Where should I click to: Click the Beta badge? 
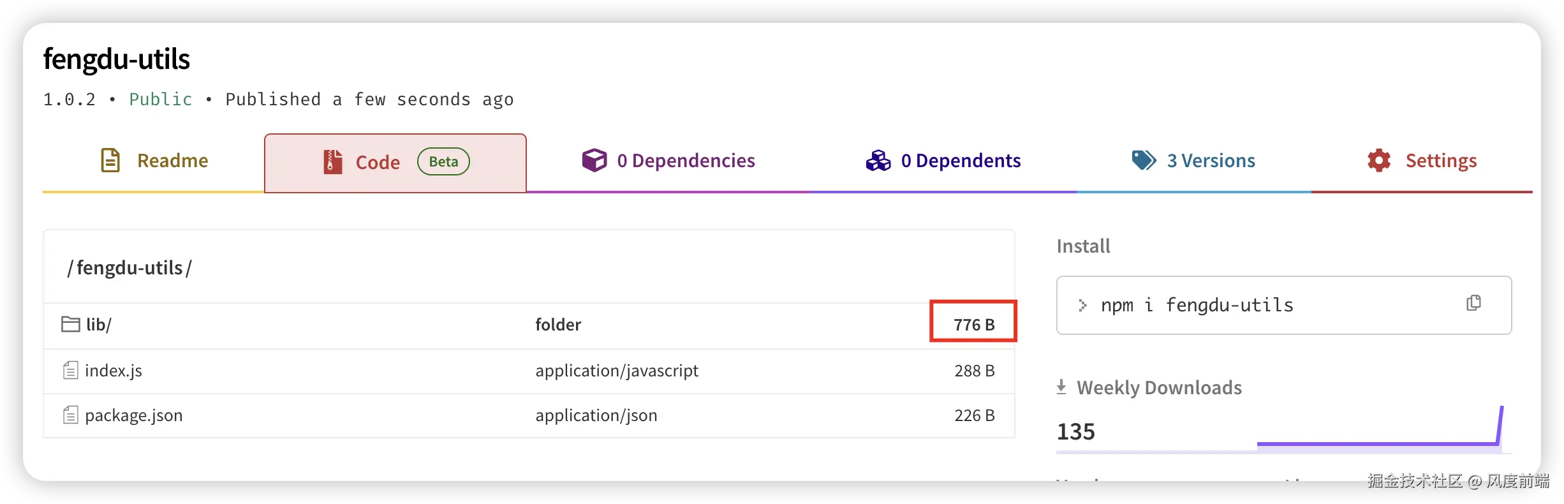pos(443,161)
